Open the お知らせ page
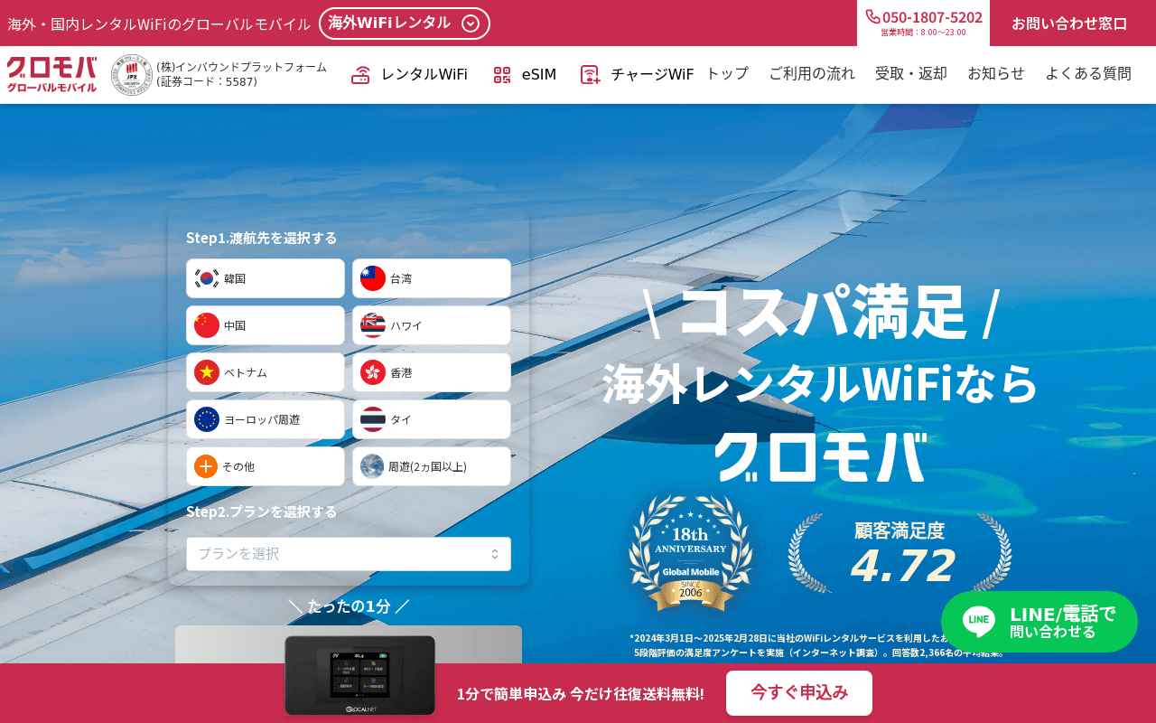Viewport: 1156px width, 723px height. [x=996, y=74]
